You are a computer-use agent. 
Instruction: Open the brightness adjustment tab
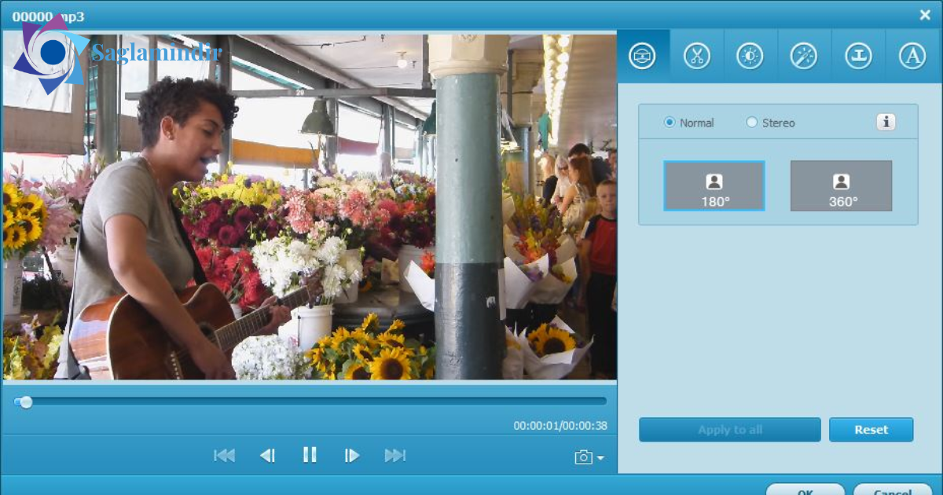coord(750,56)
